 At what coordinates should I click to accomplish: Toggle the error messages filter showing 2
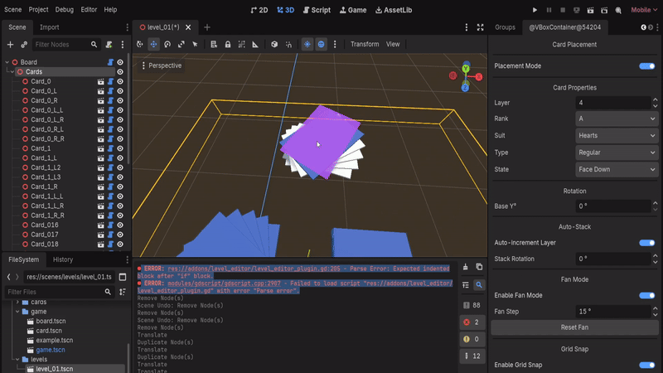pyautogui.click(x=472, y=322)
